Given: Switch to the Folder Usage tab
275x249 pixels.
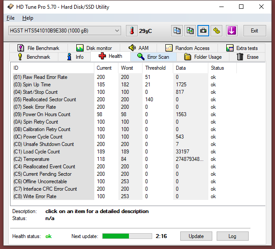Looking at the screenshot, I should tap(203, 57).
